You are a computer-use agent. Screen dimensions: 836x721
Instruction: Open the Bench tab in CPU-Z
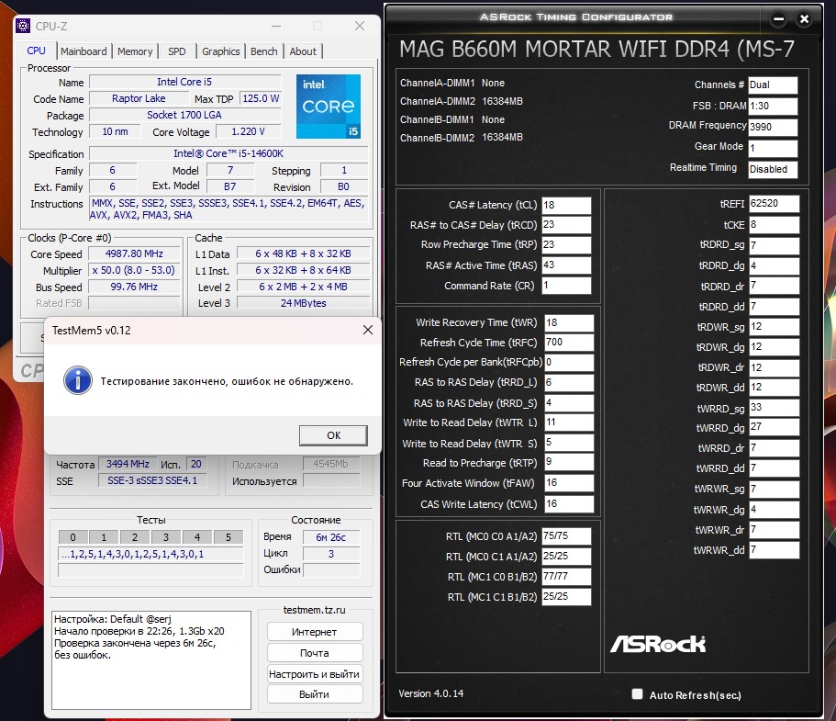(x=264, y=51)
